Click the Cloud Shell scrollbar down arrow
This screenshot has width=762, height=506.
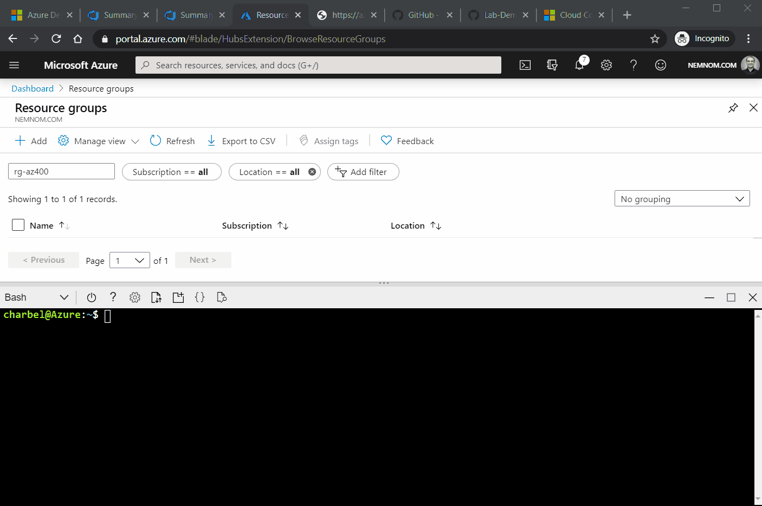click(758, 499)
